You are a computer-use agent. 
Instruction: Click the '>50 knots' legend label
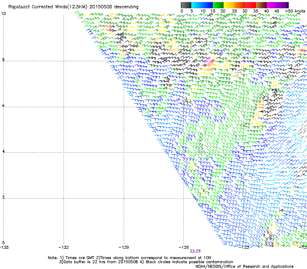295,11
